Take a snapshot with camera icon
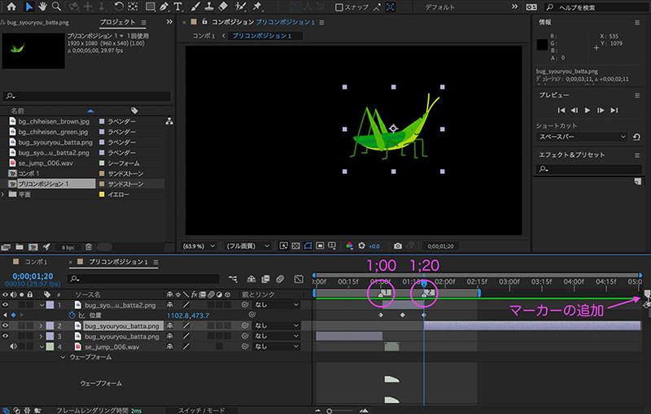This screenshot has width=651, height=414. tap(398, 246)
